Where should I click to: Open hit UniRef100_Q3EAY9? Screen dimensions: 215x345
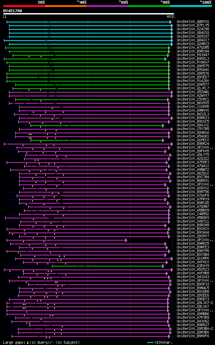[193, 266]
